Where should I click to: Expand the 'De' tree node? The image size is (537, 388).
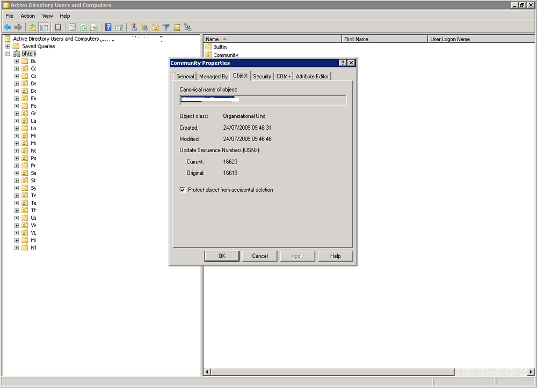(17, 84)
